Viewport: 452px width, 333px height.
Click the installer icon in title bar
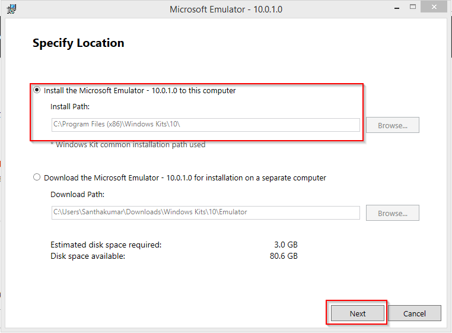(x=11, y=9)
